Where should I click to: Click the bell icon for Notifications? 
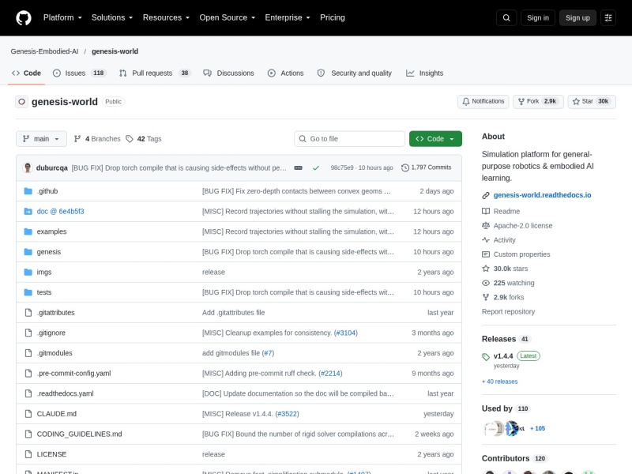pos(466,102)
